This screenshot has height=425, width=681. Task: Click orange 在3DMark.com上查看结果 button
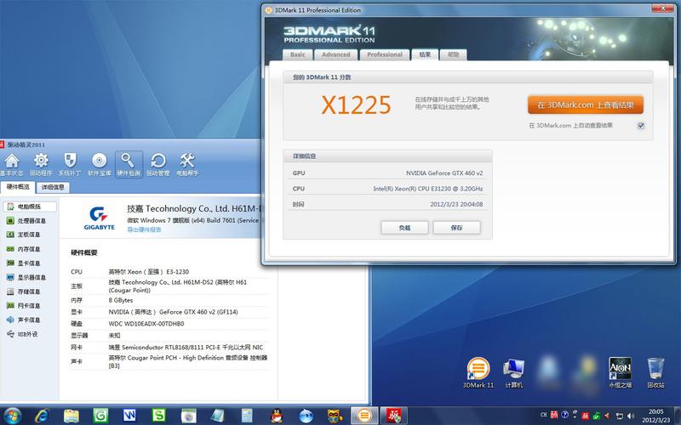click(586, 105)
